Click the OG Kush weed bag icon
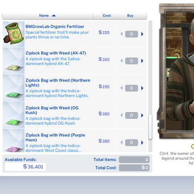 (14, 115)
